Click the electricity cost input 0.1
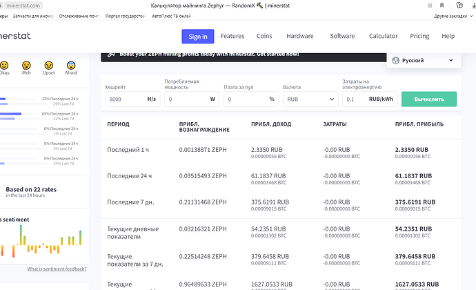The height and width of the screenshot is (290, 476). 370,99
